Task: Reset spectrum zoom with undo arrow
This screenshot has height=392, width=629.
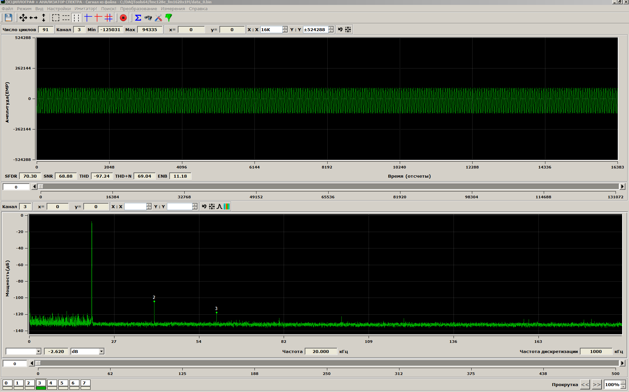Action: 204,206
